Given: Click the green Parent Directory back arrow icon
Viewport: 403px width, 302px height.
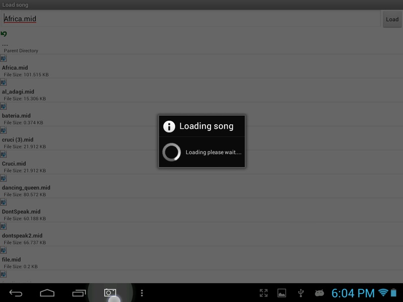Looking at the screenshot, I should pyautogui.click(x=4, y=34).
